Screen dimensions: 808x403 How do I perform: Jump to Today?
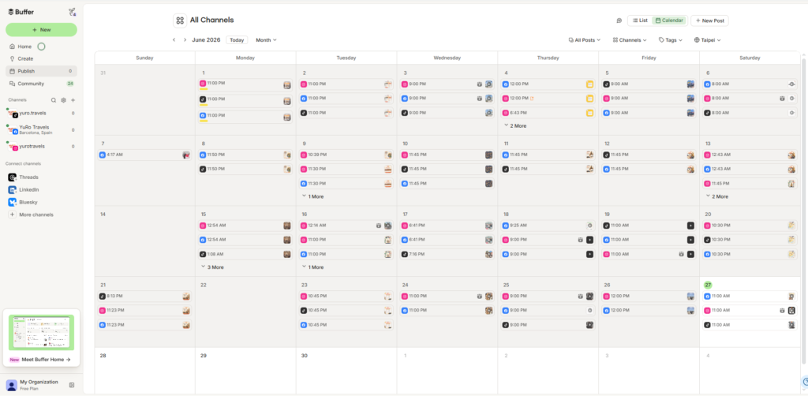tap(237, 39)
